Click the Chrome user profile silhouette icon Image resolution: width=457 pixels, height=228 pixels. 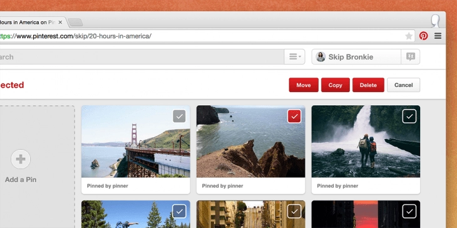[436, 21]
